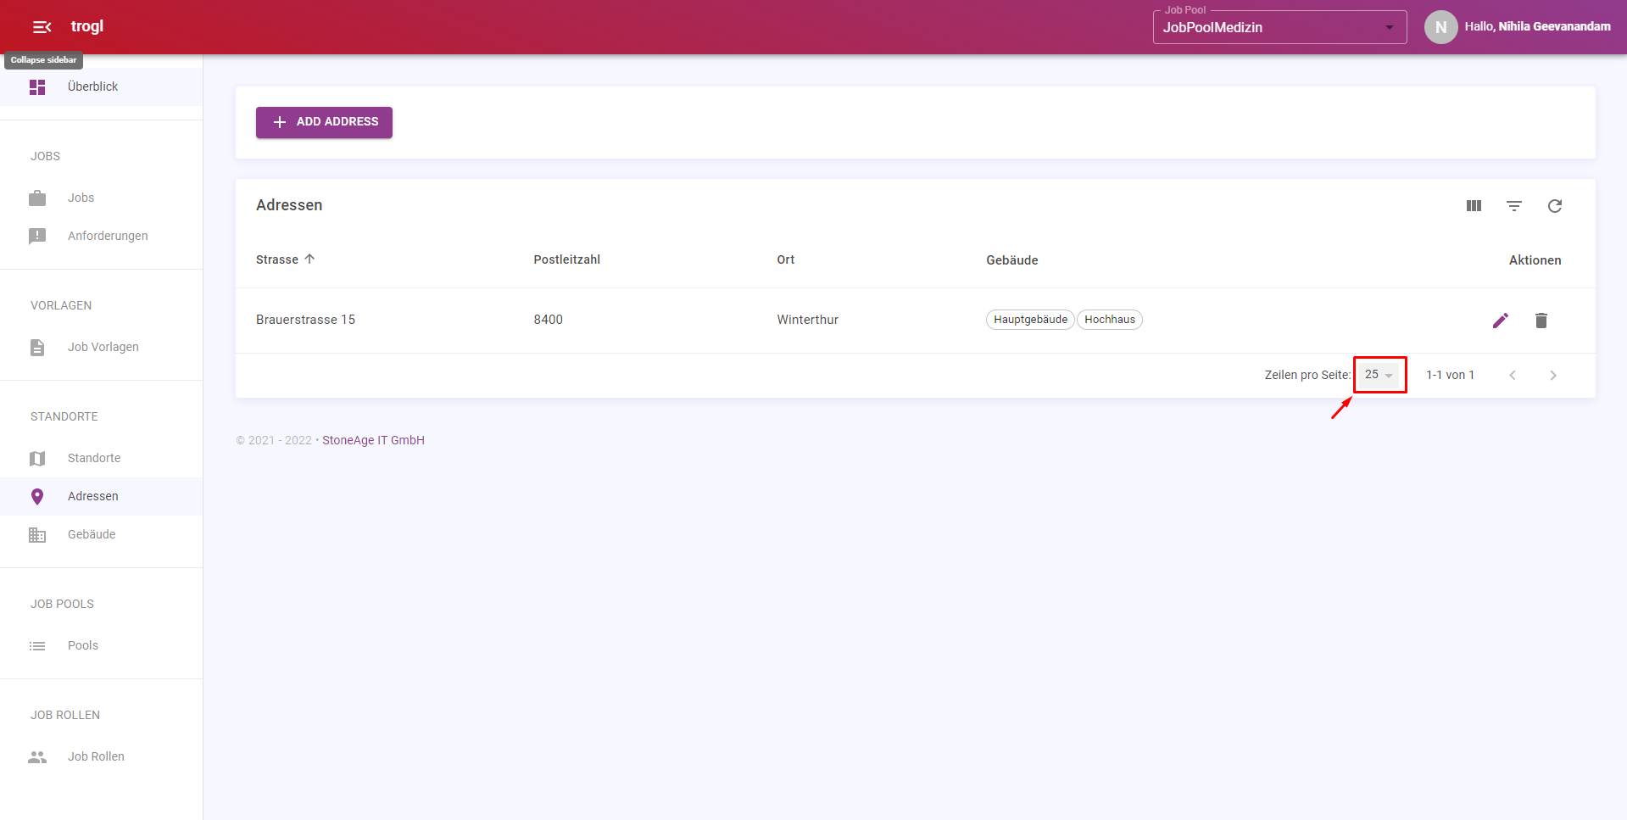
Task: Collapse the sidebar with the menu icon
Action: pos(42,27)
